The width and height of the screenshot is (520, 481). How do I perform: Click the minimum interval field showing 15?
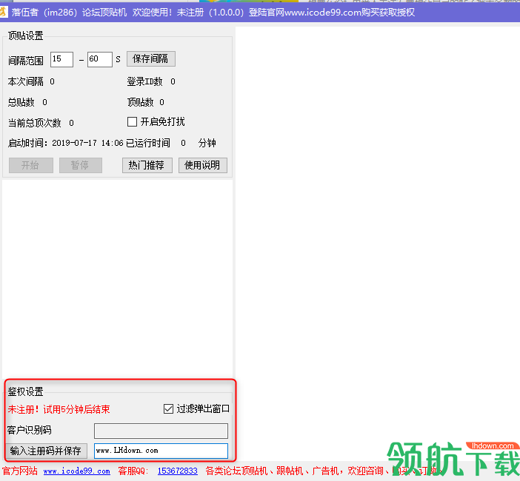tap(61, 60)
